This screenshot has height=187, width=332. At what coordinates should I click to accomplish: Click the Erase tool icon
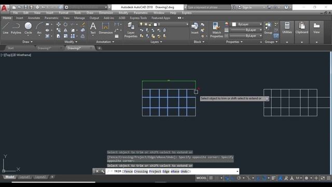(x=83, y=24)
